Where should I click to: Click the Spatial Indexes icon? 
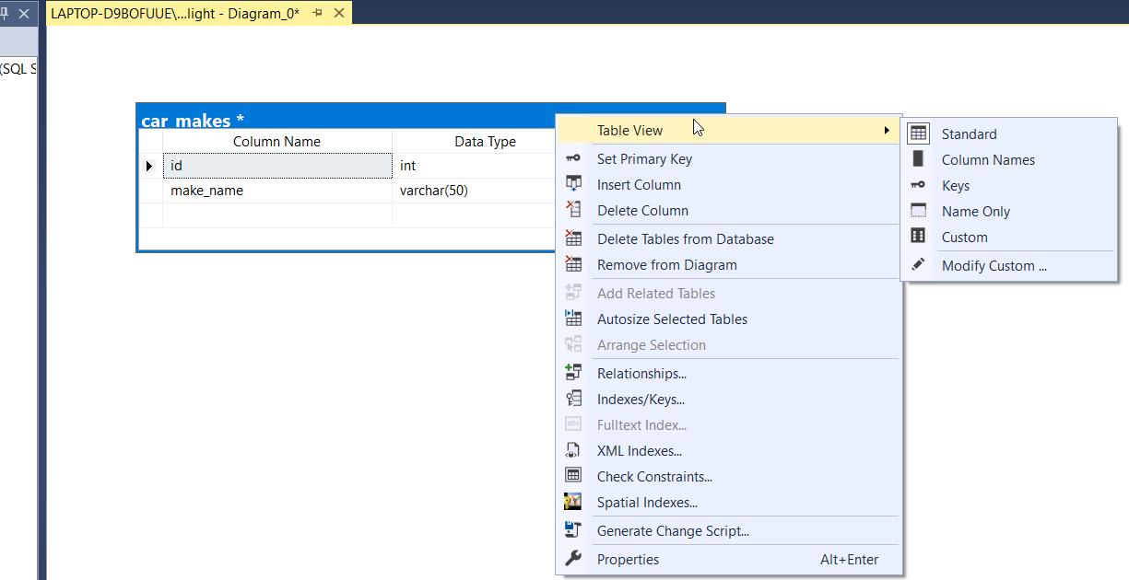[x=573, y=502]
